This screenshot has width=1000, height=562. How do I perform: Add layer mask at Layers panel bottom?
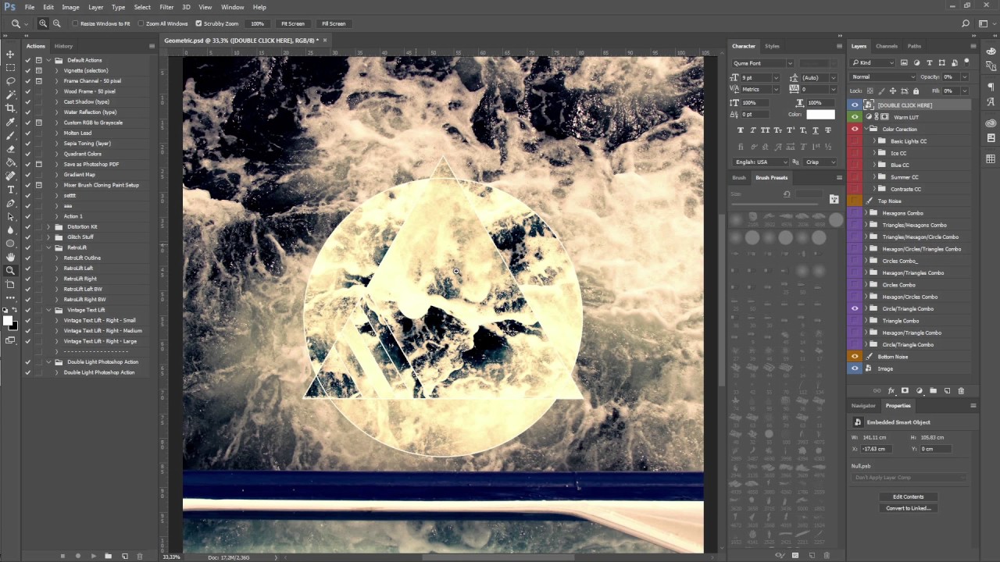[905, 390]
